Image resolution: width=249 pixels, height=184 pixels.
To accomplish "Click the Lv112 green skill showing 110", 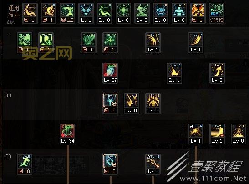I will pyautogui.click(x=67, y=13).
